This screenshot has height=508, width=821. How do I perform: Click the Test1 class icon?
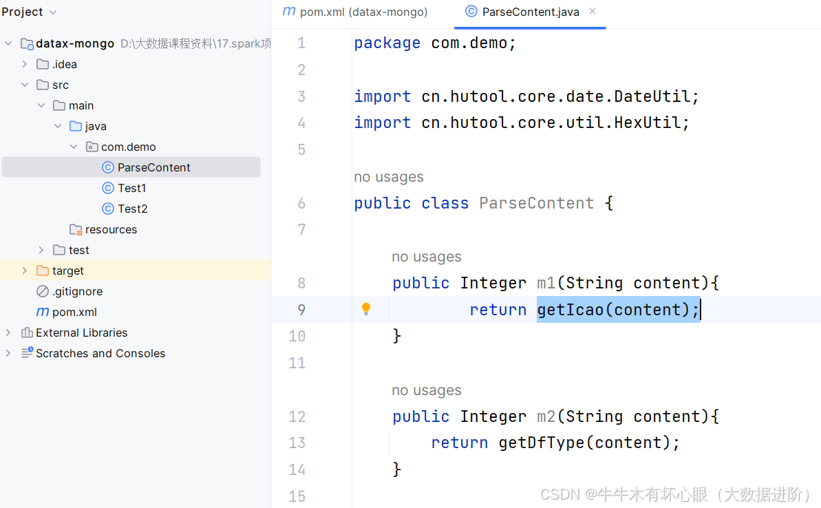107,188
